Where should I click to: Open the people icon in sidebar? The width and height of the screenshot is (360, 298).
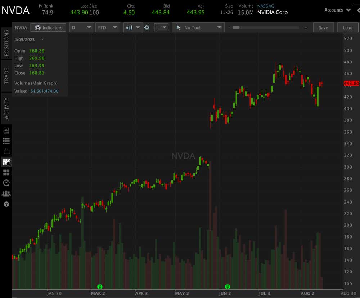pyautogui.click(x=6, y=194)
